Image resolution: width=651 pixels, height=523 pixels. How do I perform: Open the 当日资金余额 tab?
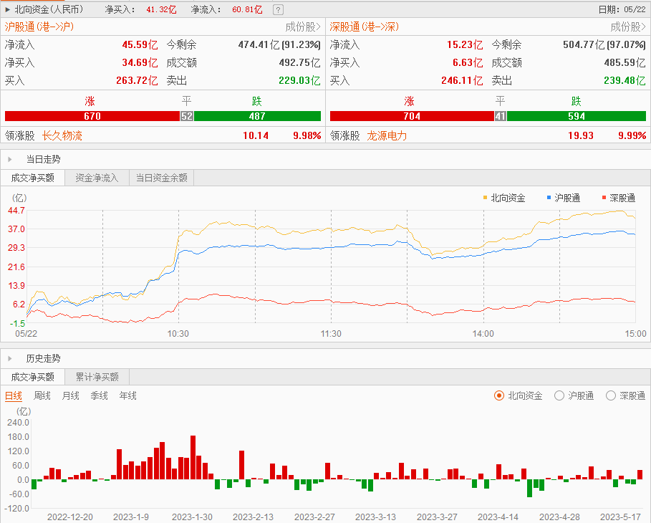pos(161,178)
